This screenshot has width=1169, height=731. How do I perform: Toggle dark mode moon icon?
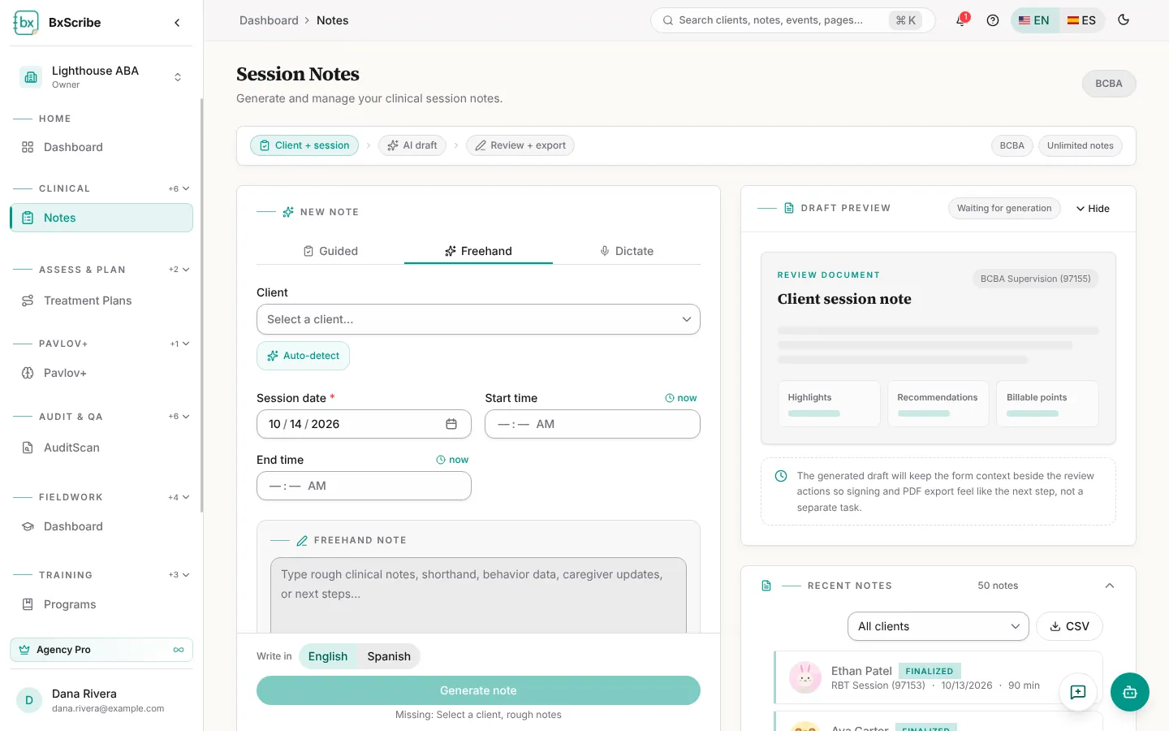tap(1124, 20)
